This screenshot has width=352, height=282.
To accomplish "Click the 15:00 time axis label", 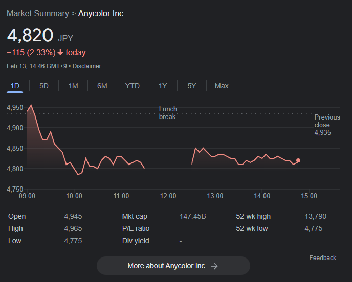I will [309, 196].
